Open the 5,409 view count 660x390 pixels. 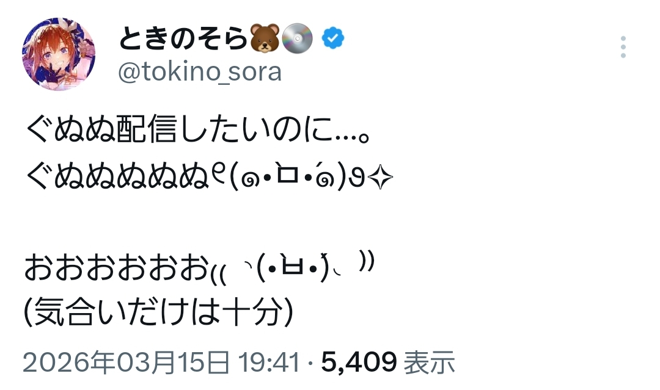(x=359, y=363)
